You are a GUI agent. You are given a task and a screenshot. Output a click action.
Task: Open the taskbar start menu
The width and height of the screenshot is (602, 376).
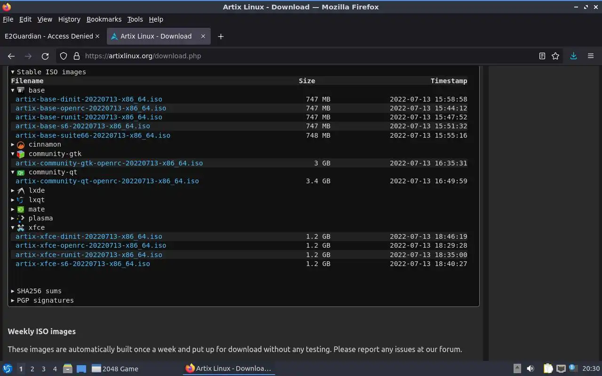pyautogui.click(x=7, y=368)
